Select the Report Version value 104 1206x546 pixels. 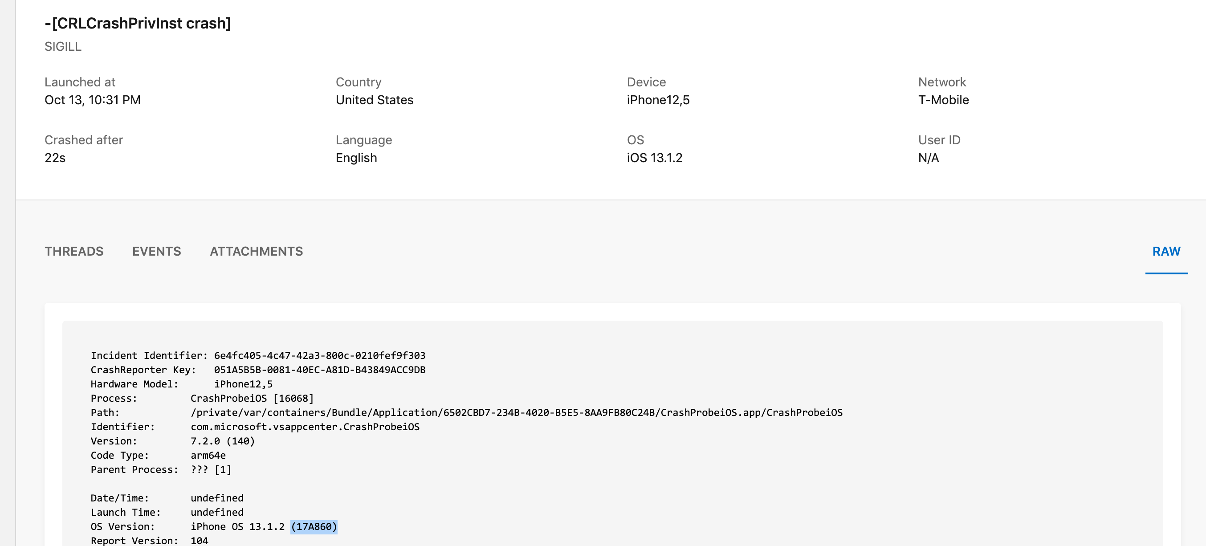200,540
